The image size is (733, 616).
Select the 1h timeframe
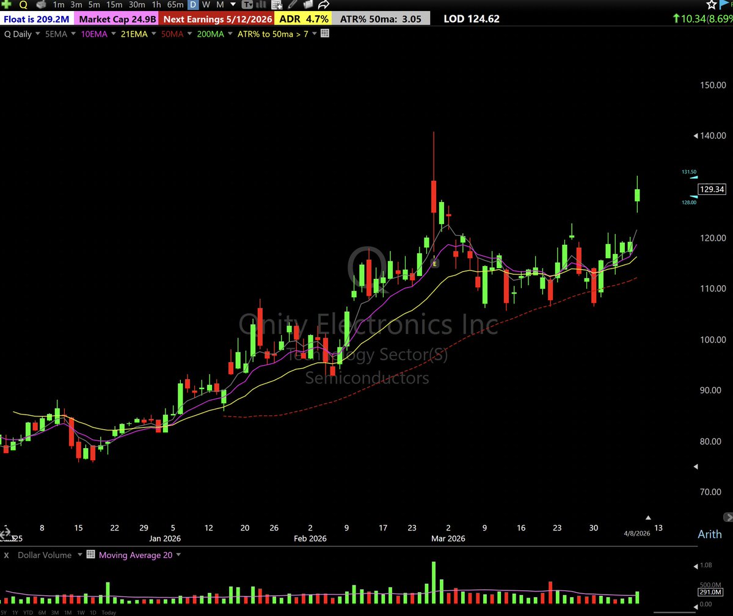[x=156, y=4]
